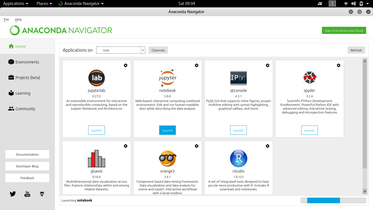Open the Twitter social icon

point(13,194)
